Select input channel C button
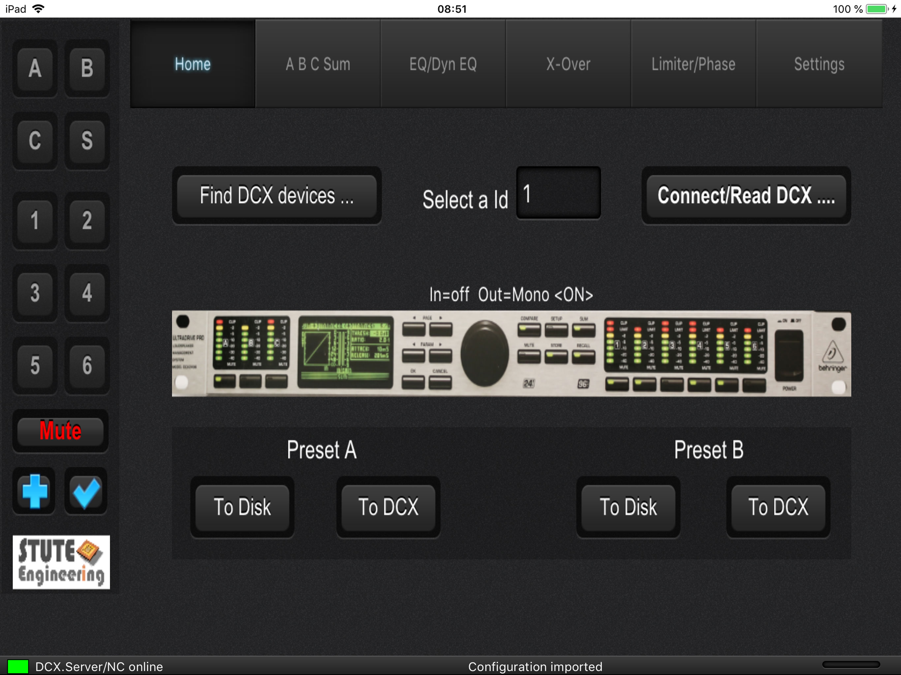This screenshot has height=675, width=901. tap(35, 141)
